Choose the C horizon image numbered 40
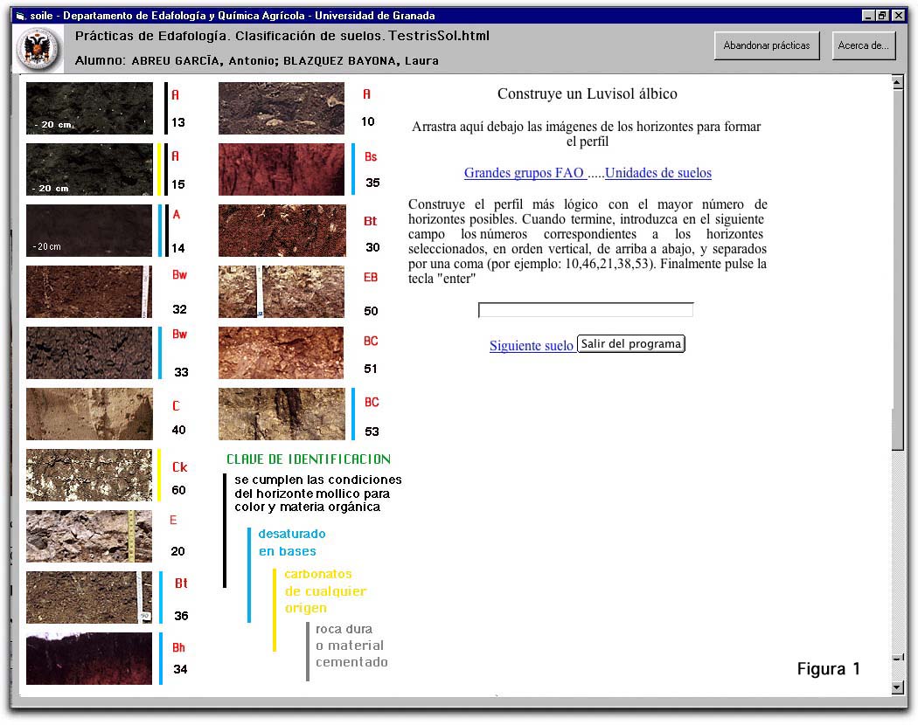The width and height of the screenshot is (918, 725). pyautogui.click(x=89, y=414)
